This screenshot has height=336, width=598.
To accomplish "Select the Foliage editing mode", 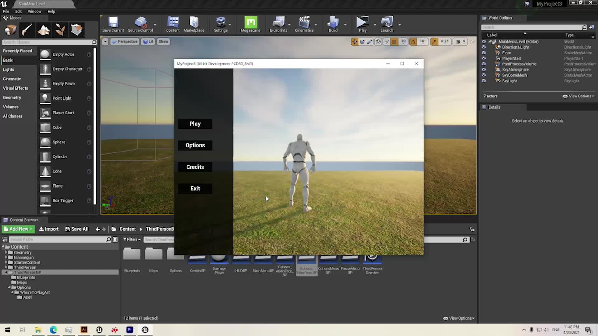I will [60, 30].
